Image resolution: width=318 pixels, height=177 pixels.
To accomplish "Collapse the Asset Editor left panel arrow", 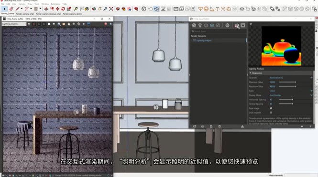I will pos(189,75).
